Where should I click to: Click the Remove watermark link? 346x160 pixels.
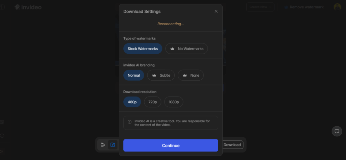[304, 7]
